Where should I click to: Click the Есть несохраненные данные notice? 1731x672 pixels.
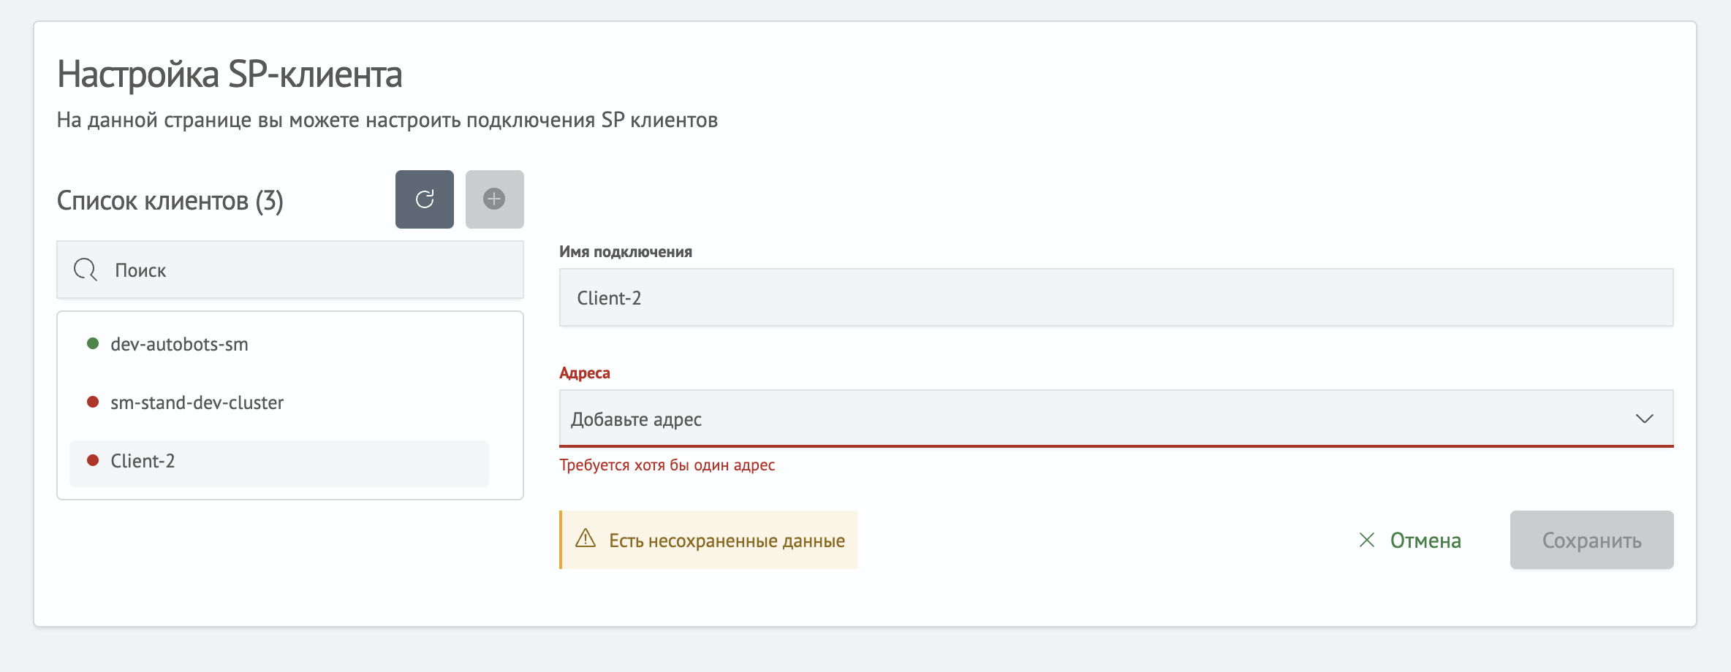(708, 540)
